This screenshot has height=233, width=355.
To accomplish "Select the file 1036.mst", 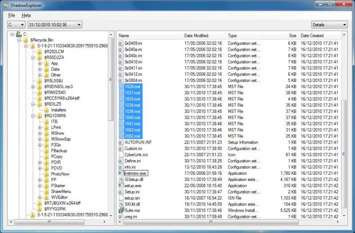I will point(132,112).
